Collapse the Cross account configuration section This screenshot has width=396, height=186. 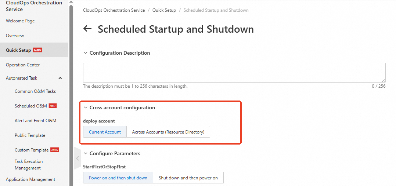[86, 107]
